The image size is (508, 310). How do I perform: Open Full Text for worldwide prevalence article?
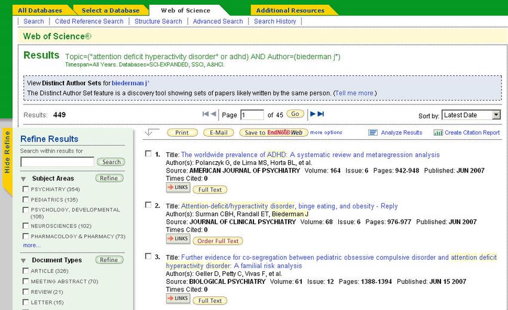[210, 189]
